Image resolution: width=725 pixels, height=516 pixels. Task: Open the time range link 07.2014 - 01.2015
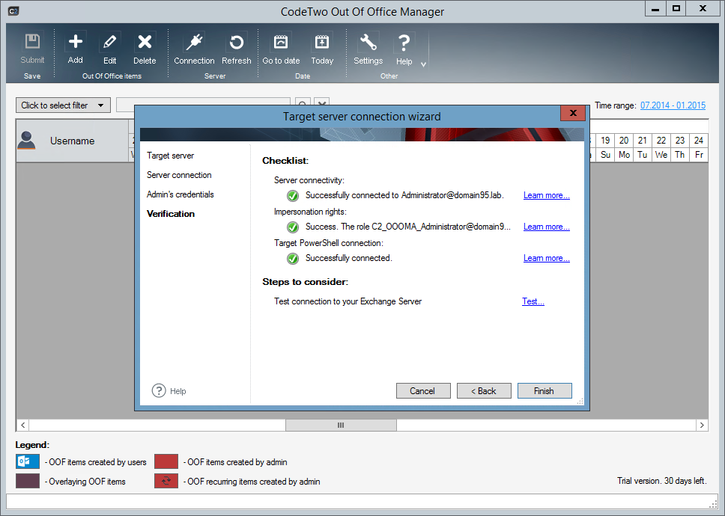(673, 105)
